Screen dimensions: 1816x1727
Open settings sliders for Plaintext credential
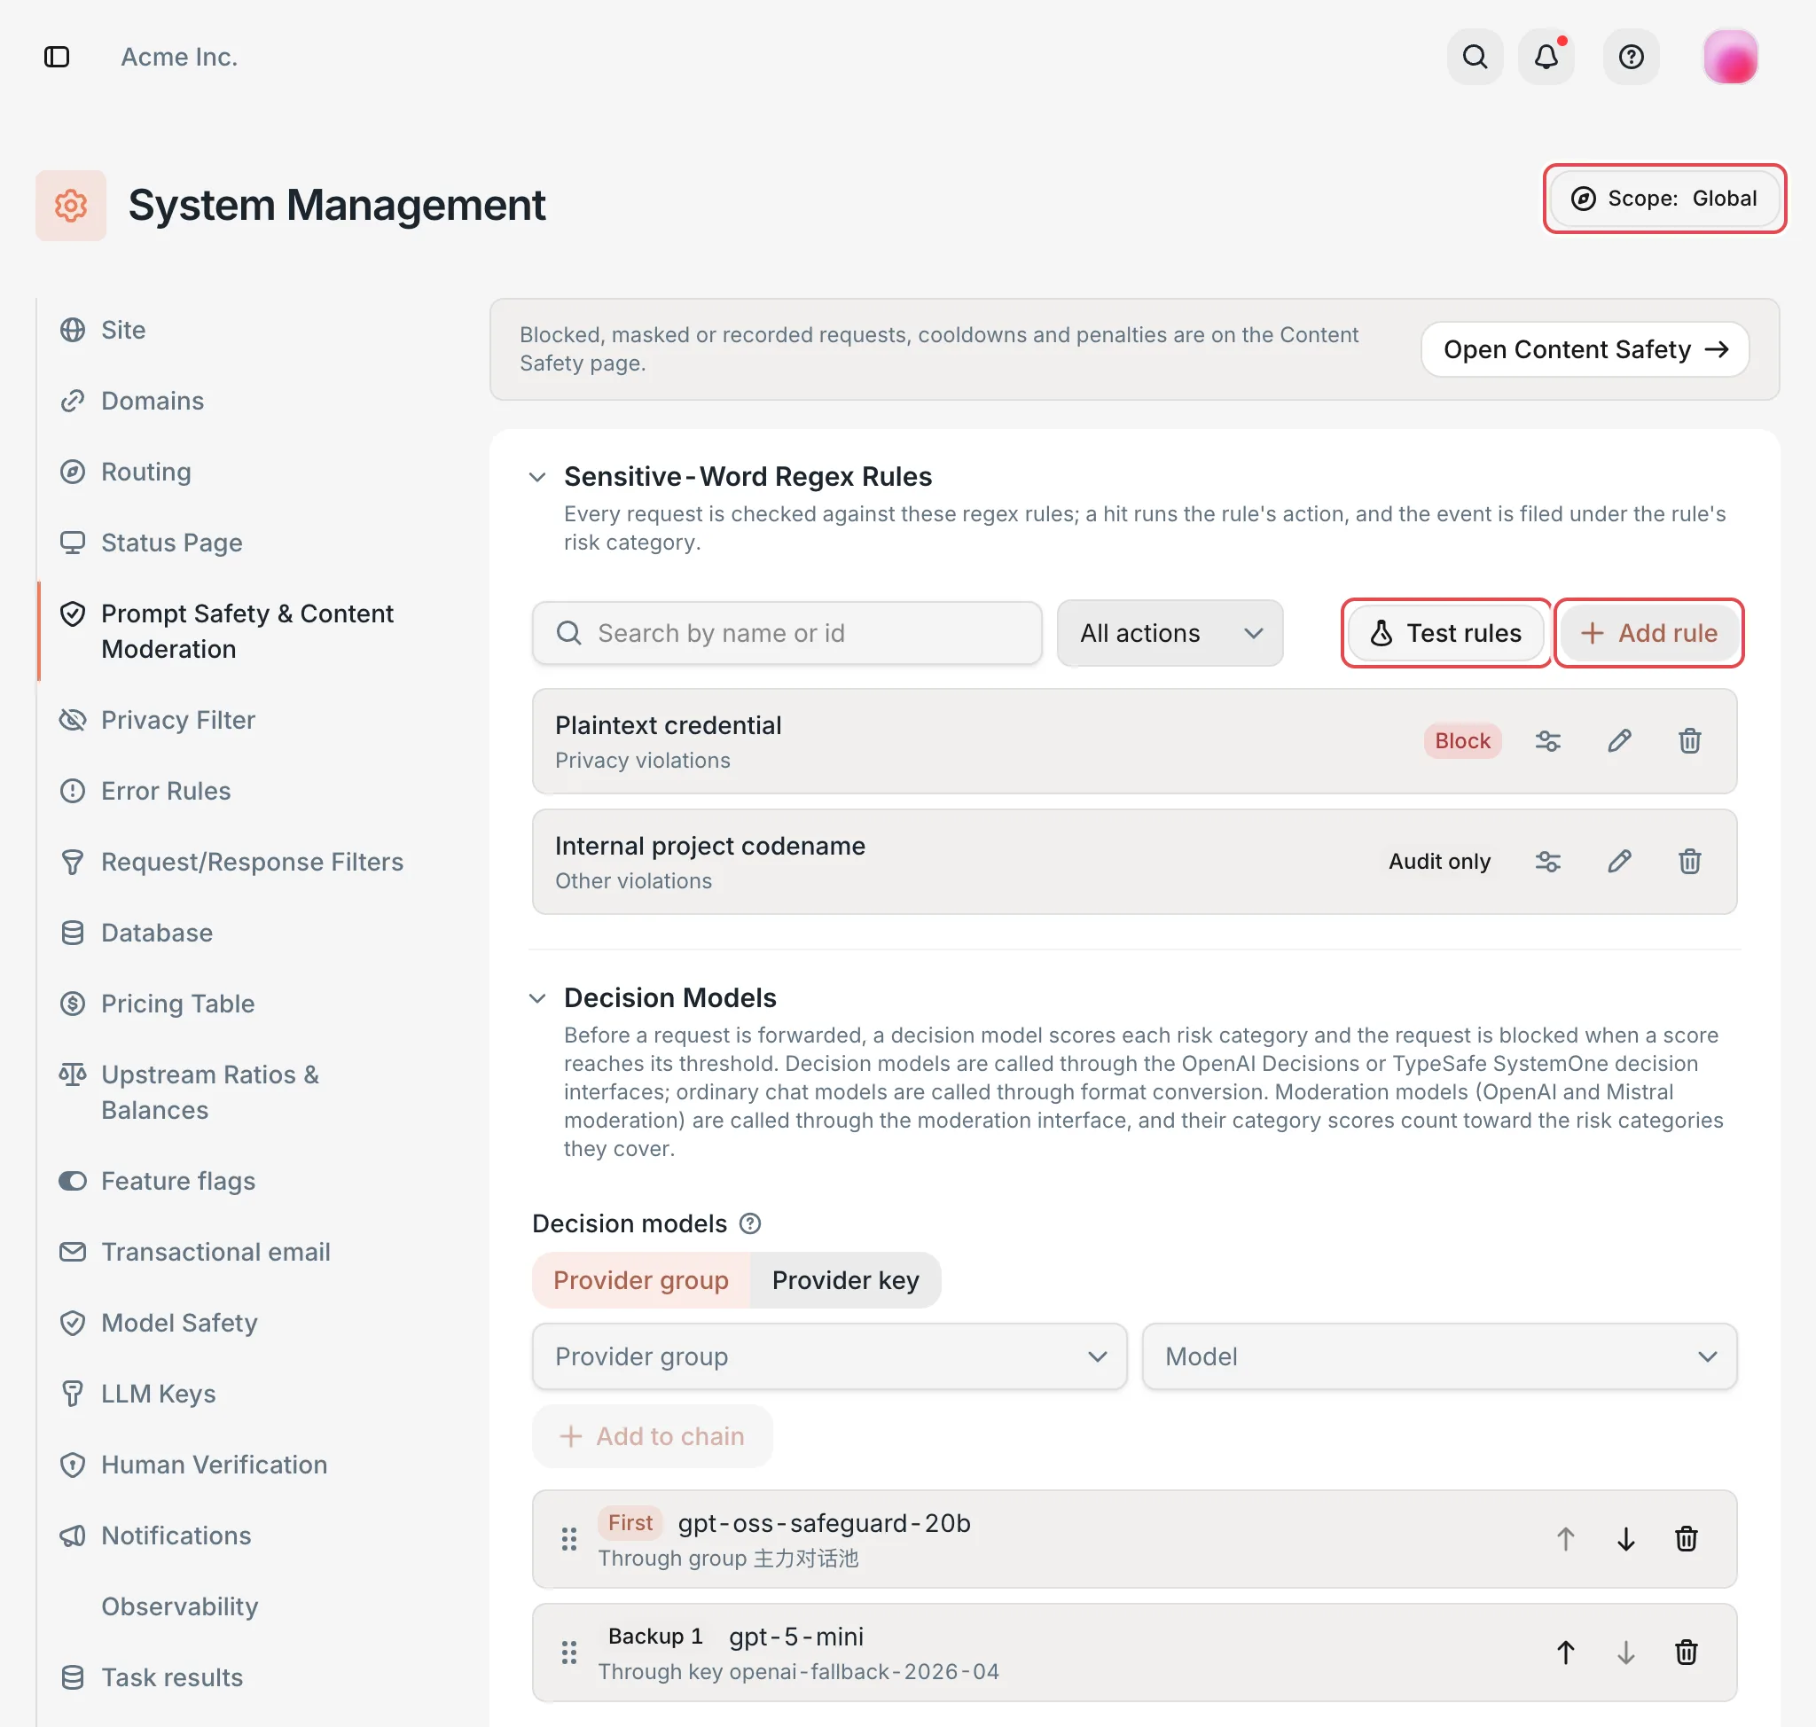[1548, 741]
